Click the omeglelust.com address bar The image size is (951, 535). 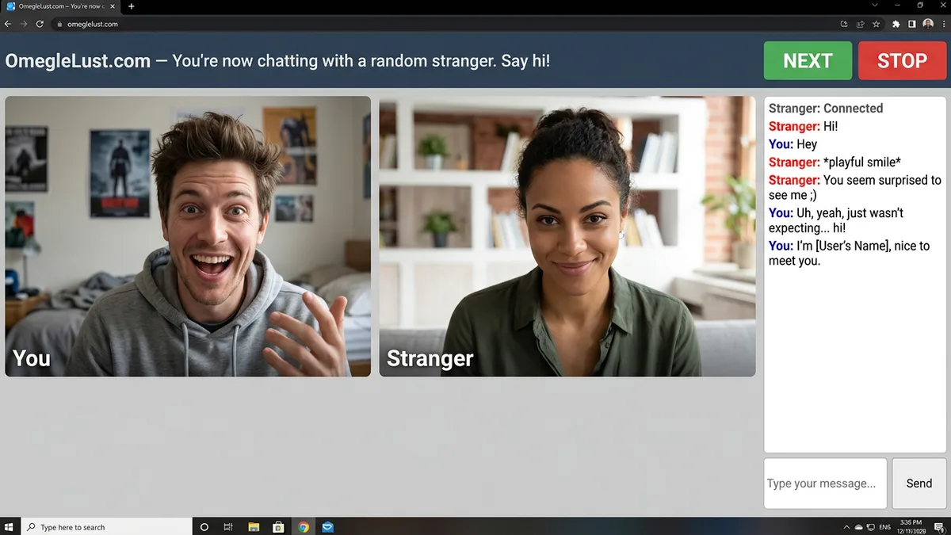tap(444, 24)
